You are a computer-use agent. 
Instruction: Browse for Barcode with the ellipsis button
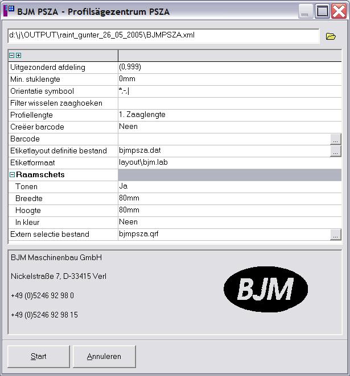[336, 139]
